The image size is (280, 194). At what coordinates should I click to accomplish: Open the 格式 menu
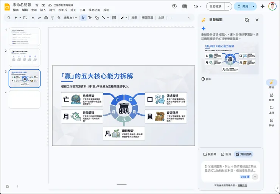tap(52, 10)
